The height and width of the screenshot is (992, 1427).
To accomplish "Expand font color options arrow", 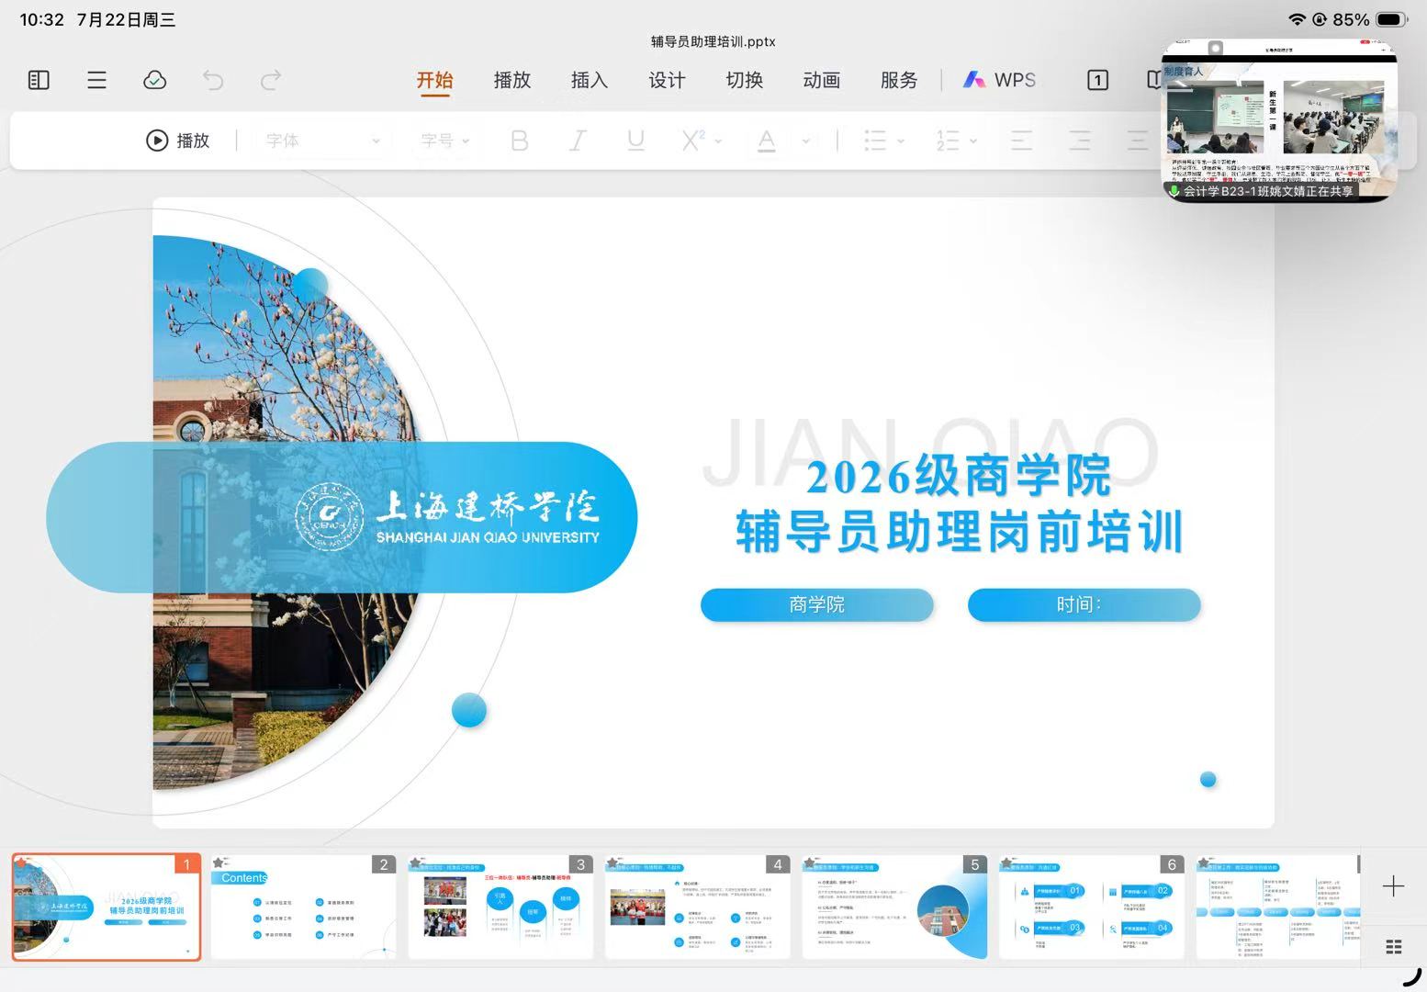I will click(805, 141).
